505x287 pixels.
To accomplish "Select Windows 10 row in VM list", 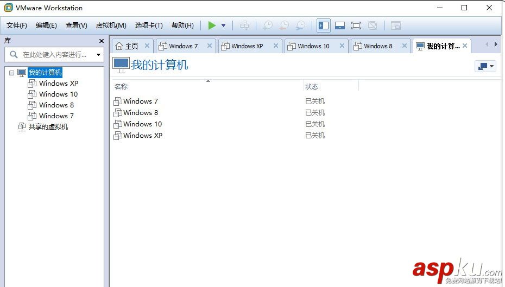I will pyautogui.click(x=143, y=124).
